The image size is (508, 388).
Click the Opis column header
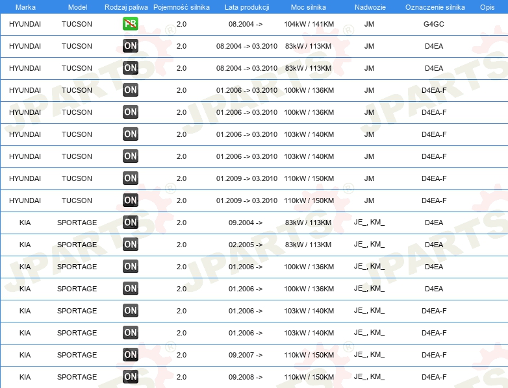(x=487, y=7)
